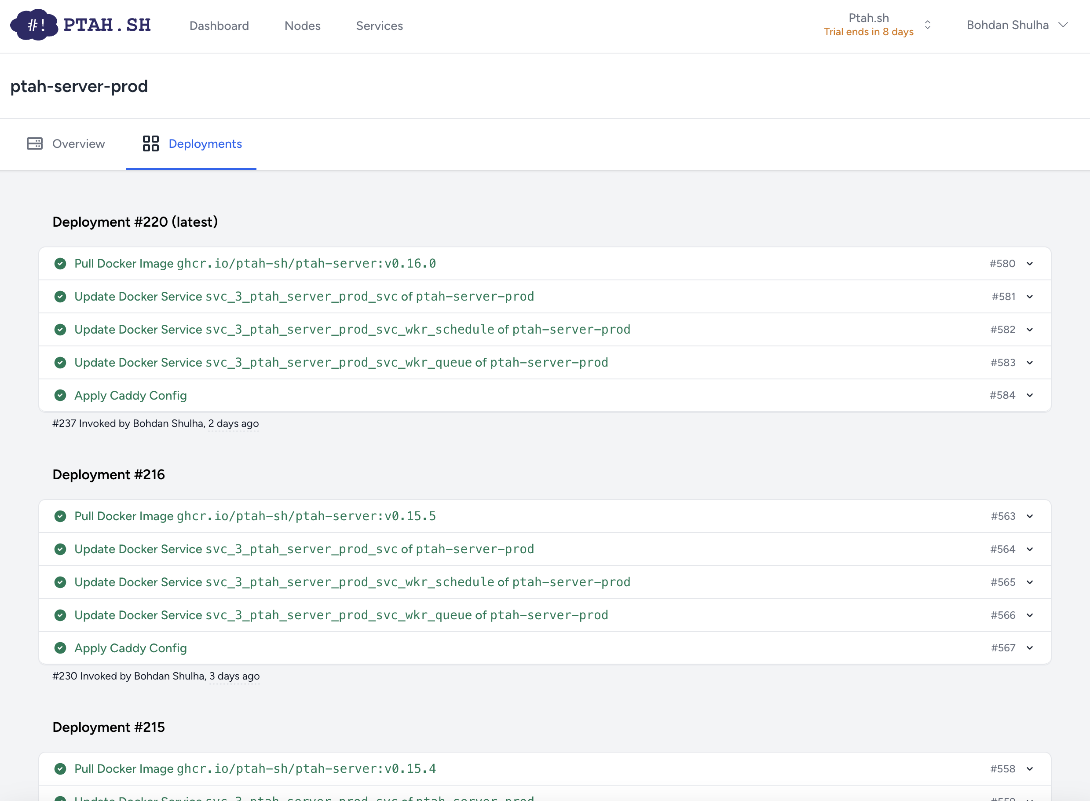
Task: Open the Ptah.sh team switcher
Action: [877, 25]
